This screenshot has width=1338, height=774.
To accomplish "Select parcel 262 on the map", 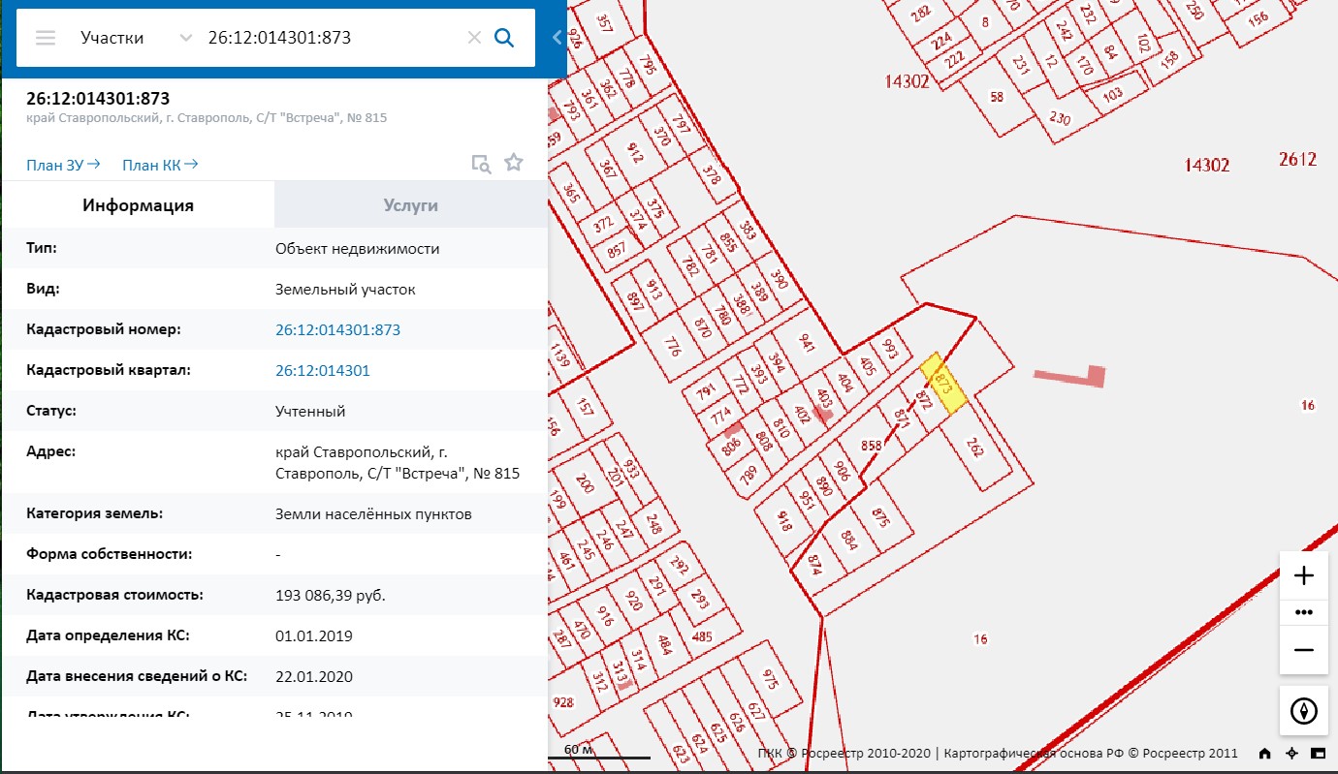I will (975, 449).
